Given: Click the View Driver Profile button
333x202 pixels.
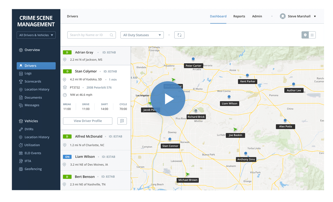Looking at the screenshot, I should [x=88, y=121].
